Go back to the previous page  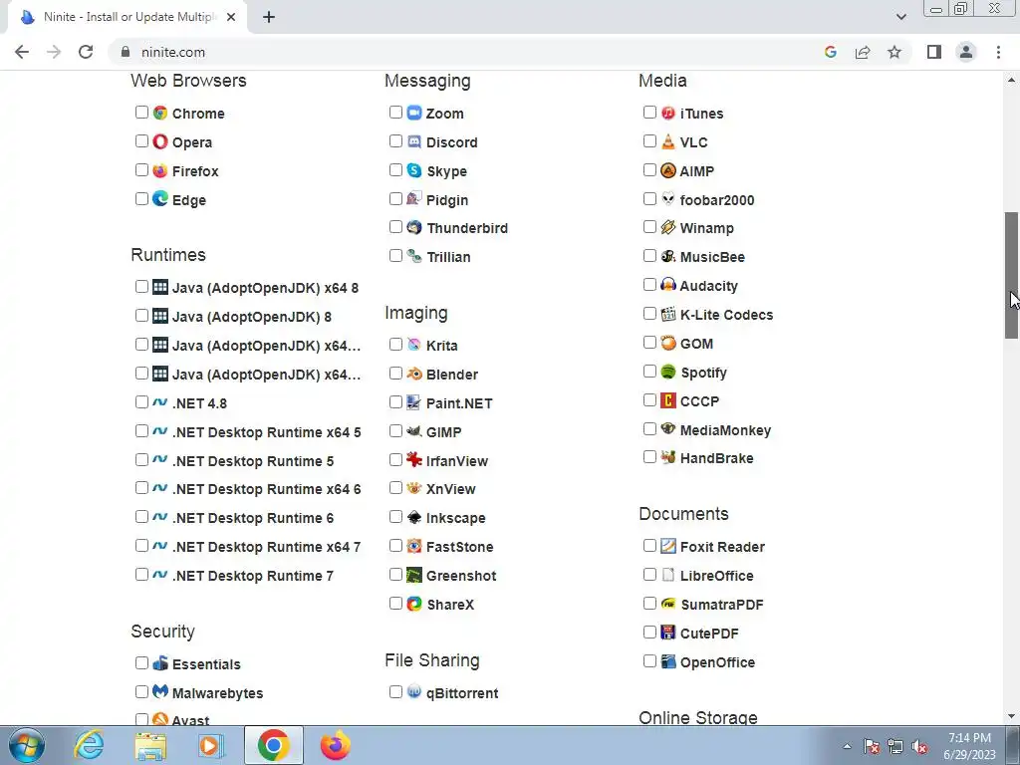(x=22, y=52)
